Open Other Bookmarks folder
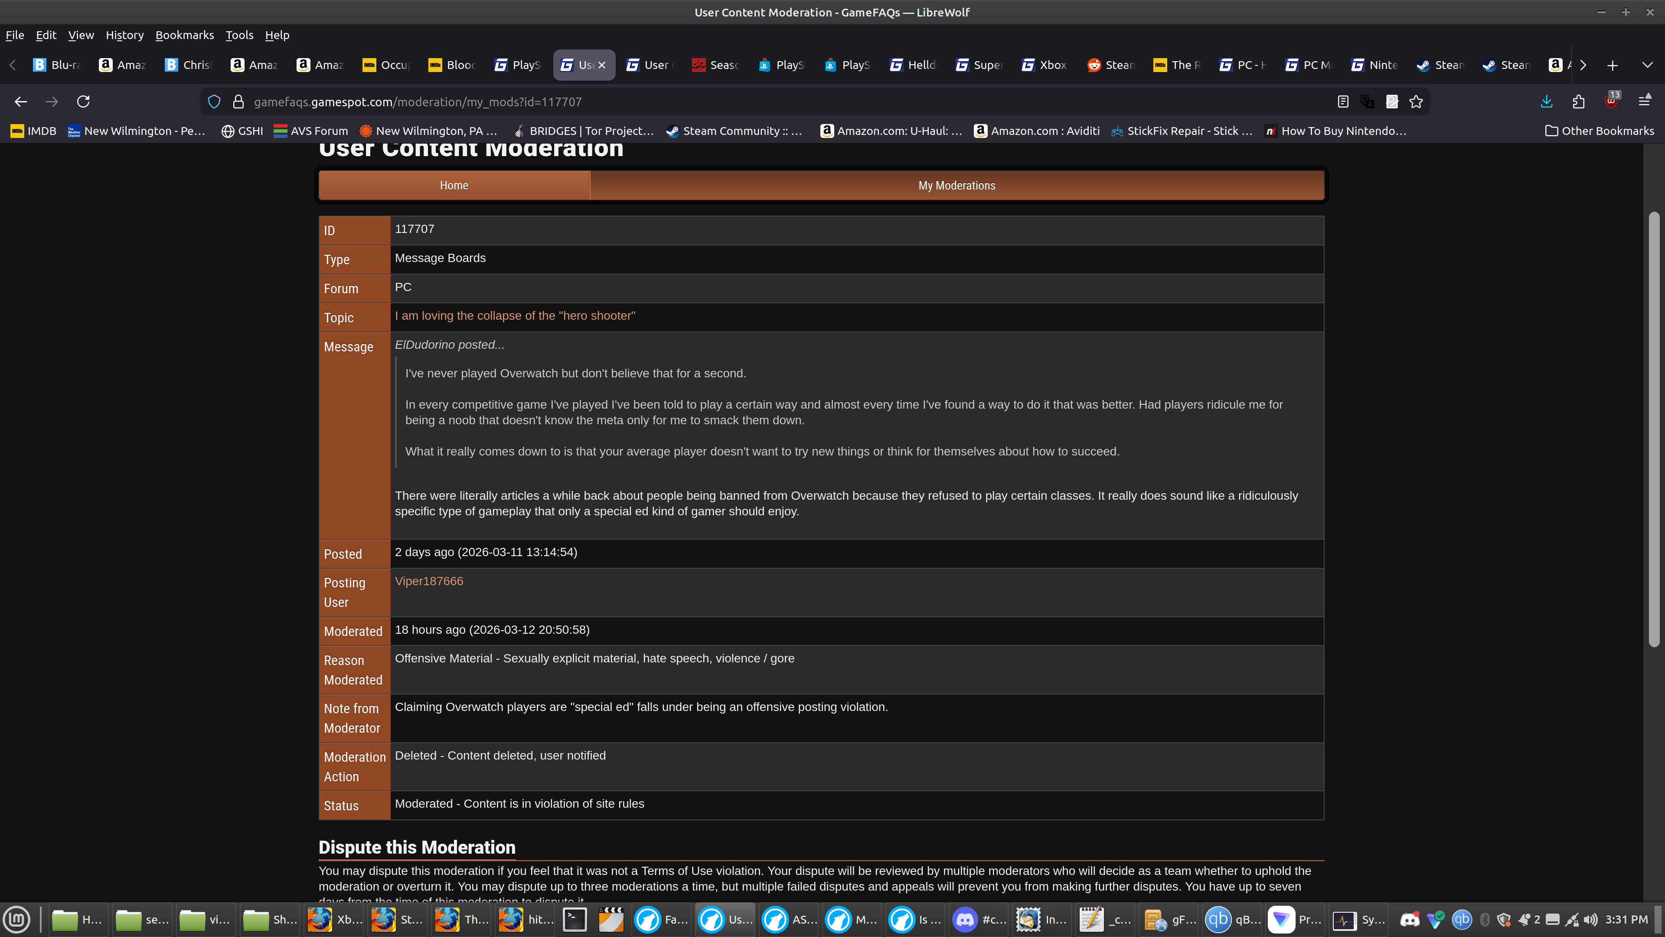 (1600, 131)
